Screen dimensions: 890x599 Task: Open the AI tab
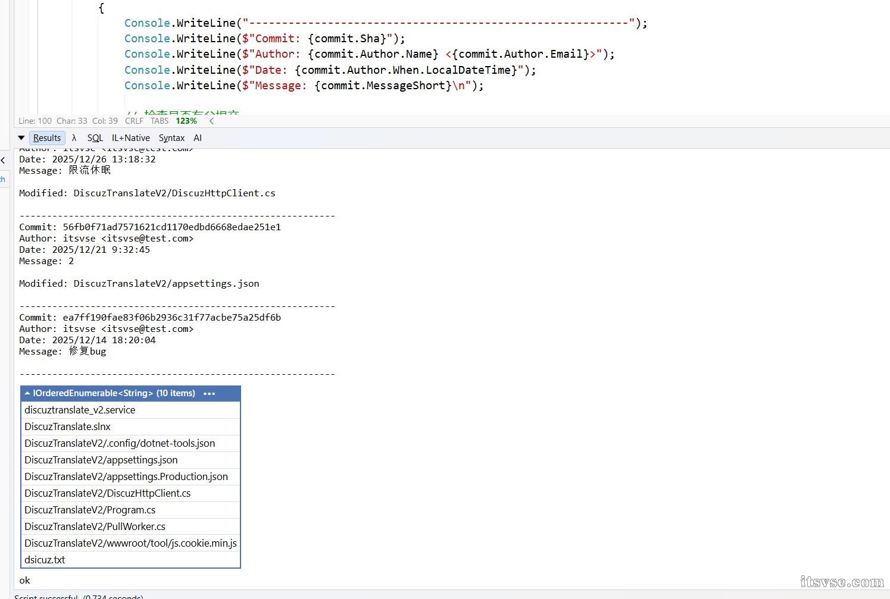[x=198, y=138]
